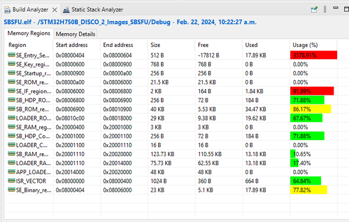Click the yellow 86.17% usage bar
The height and width of the screenshot is (222, 349).
[x=310, y=109]
